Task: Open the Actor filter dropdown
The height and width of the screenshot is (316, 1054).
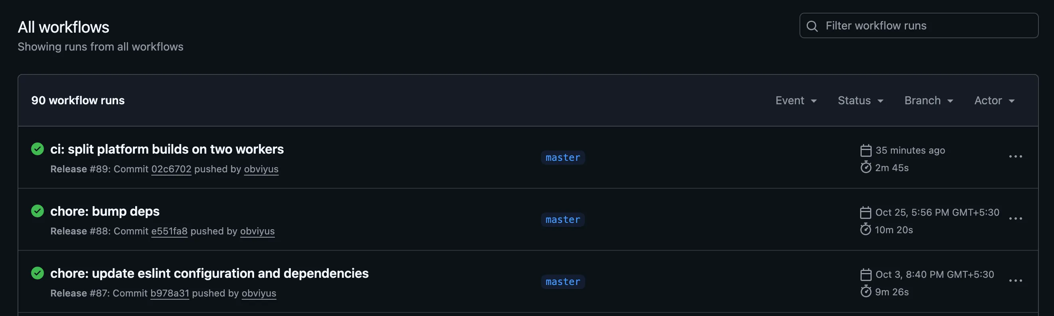Action: (994, 100)
